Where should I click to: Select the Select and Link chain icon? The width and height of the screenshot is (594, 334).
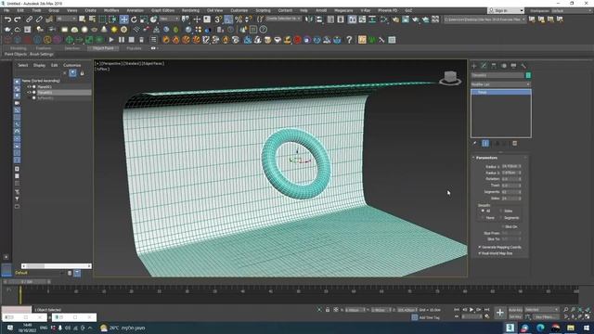(x=29, y=19)
